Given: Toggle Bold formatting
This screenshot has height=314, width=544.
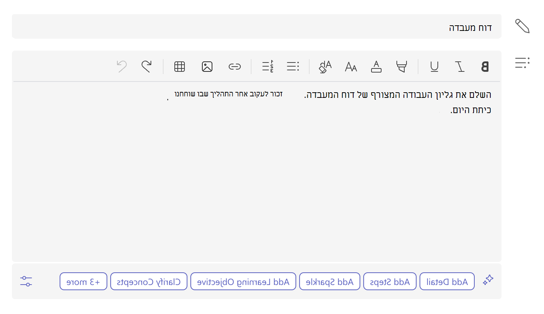Looking at the screenshot, I should (x=485, y=67).
